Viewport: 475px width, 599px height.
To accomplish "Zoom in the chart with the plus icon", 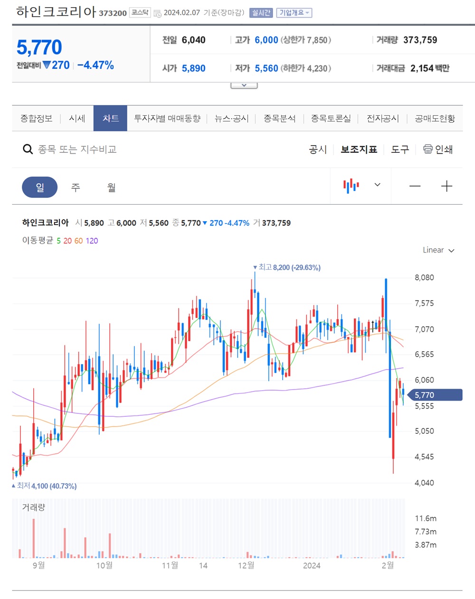I will 446,186.
